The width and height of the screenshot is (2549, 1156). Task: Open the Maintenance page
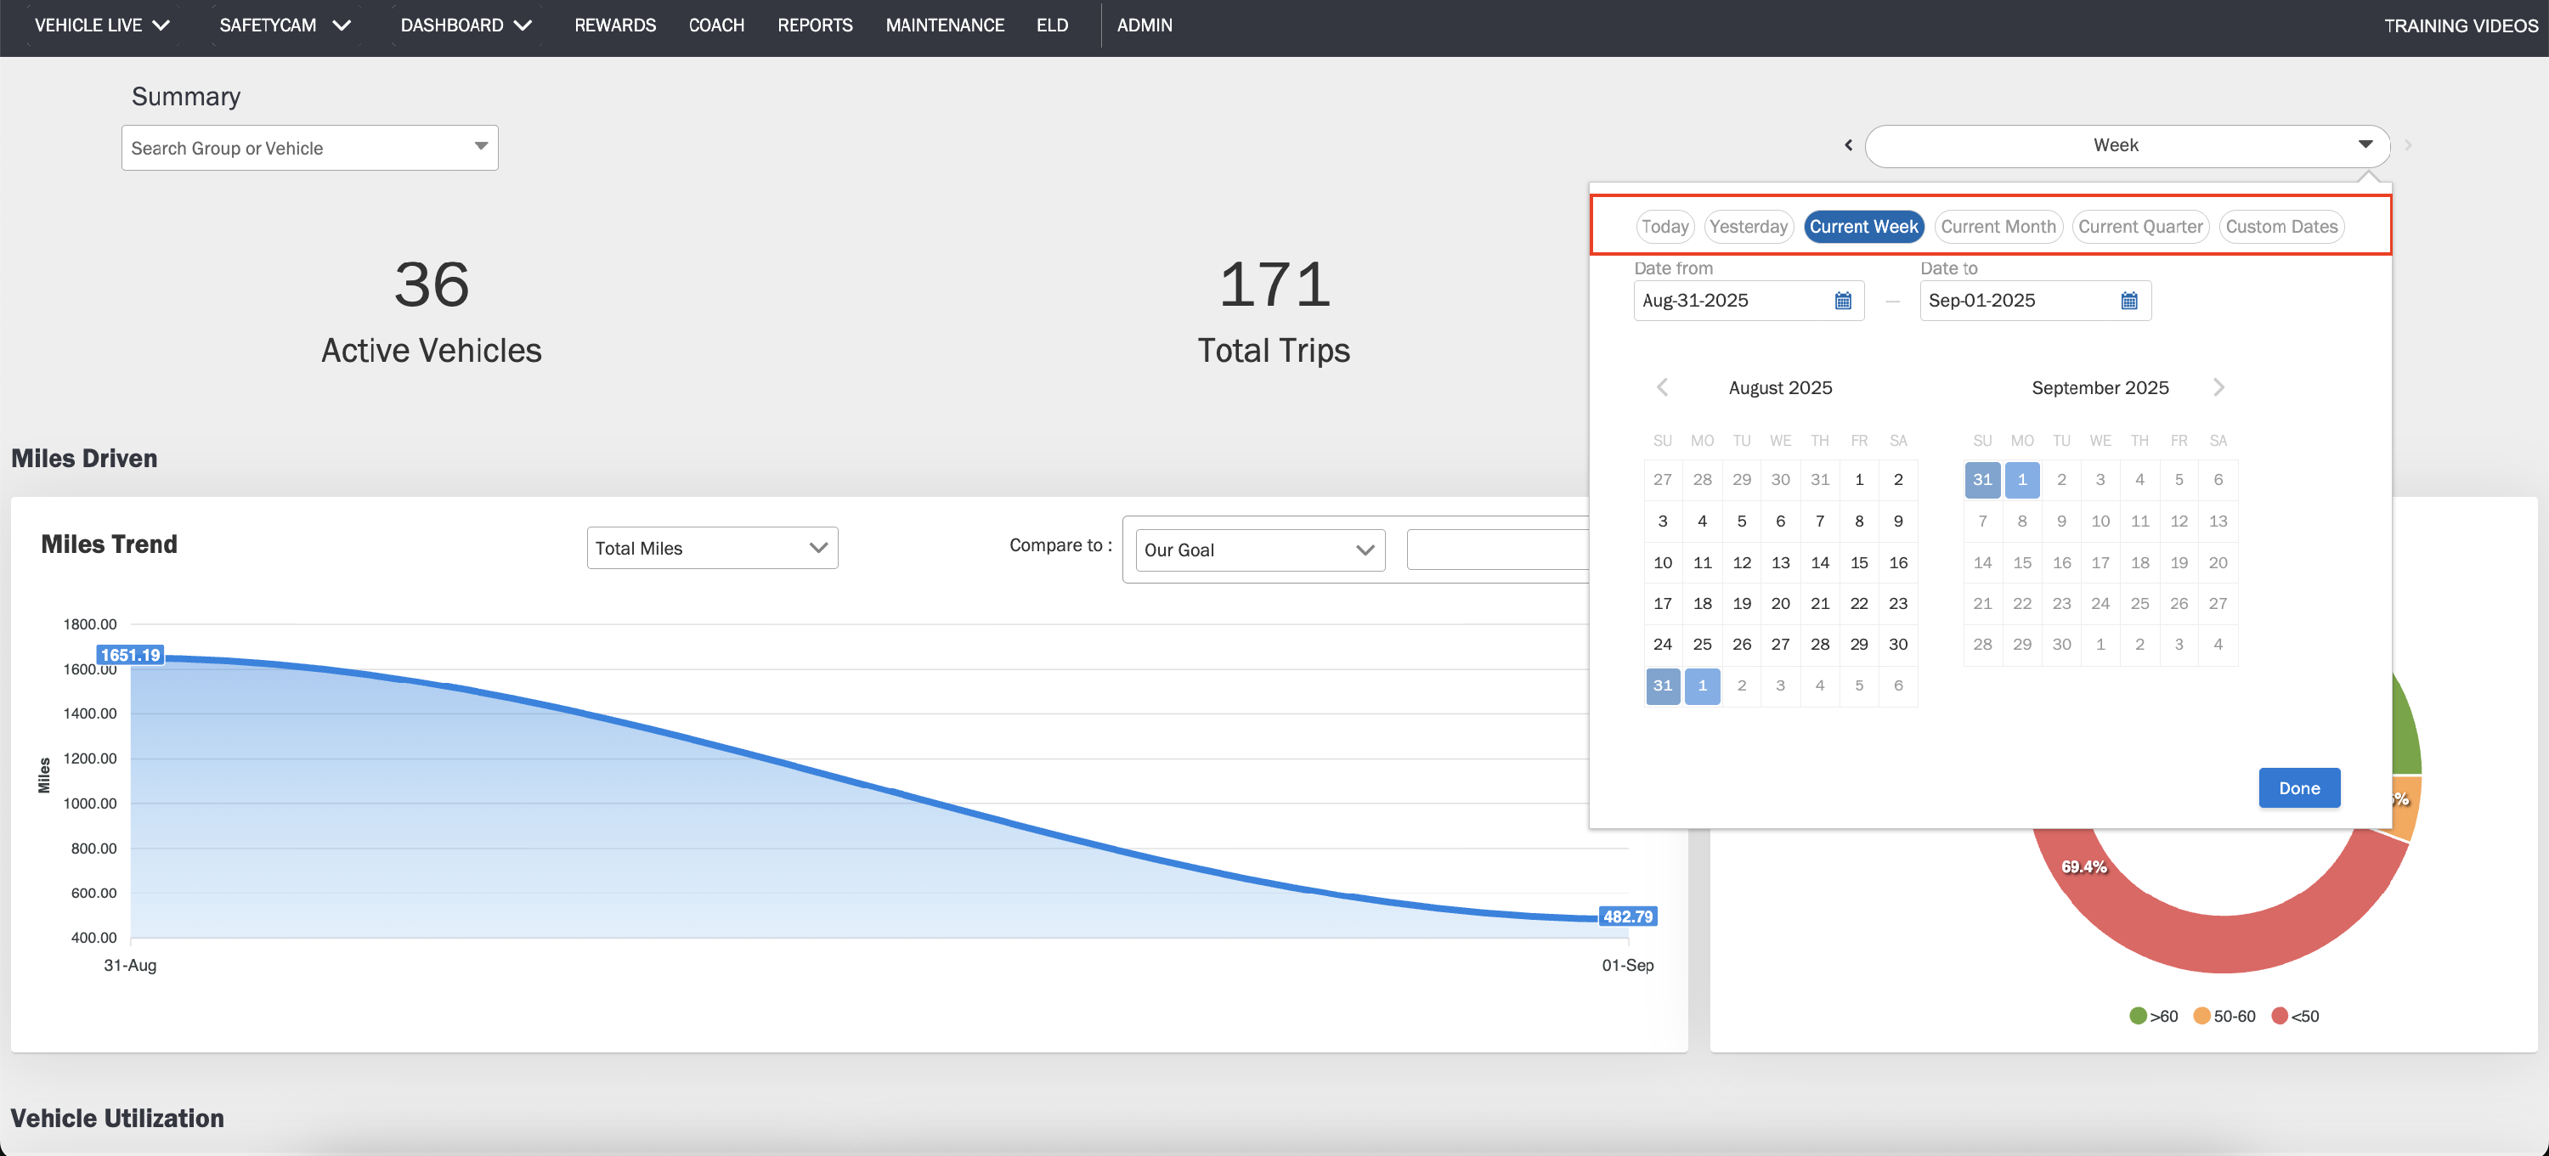point(945,25)
